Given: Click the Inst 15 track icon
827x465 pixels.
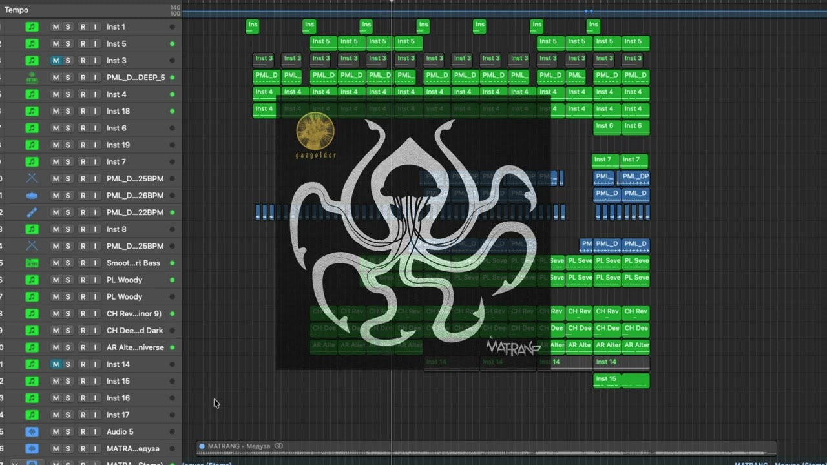Looking at the screenshot, I should coord(32,381).
